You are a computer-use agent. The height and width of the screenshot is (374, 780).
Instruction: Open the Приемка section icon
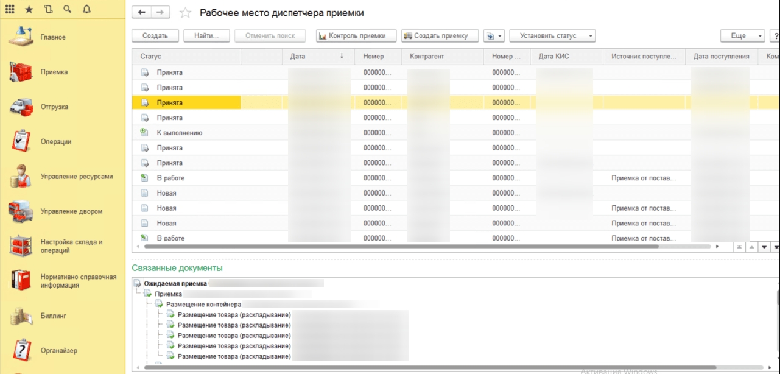pyautogui.click(x=21, y=72)
